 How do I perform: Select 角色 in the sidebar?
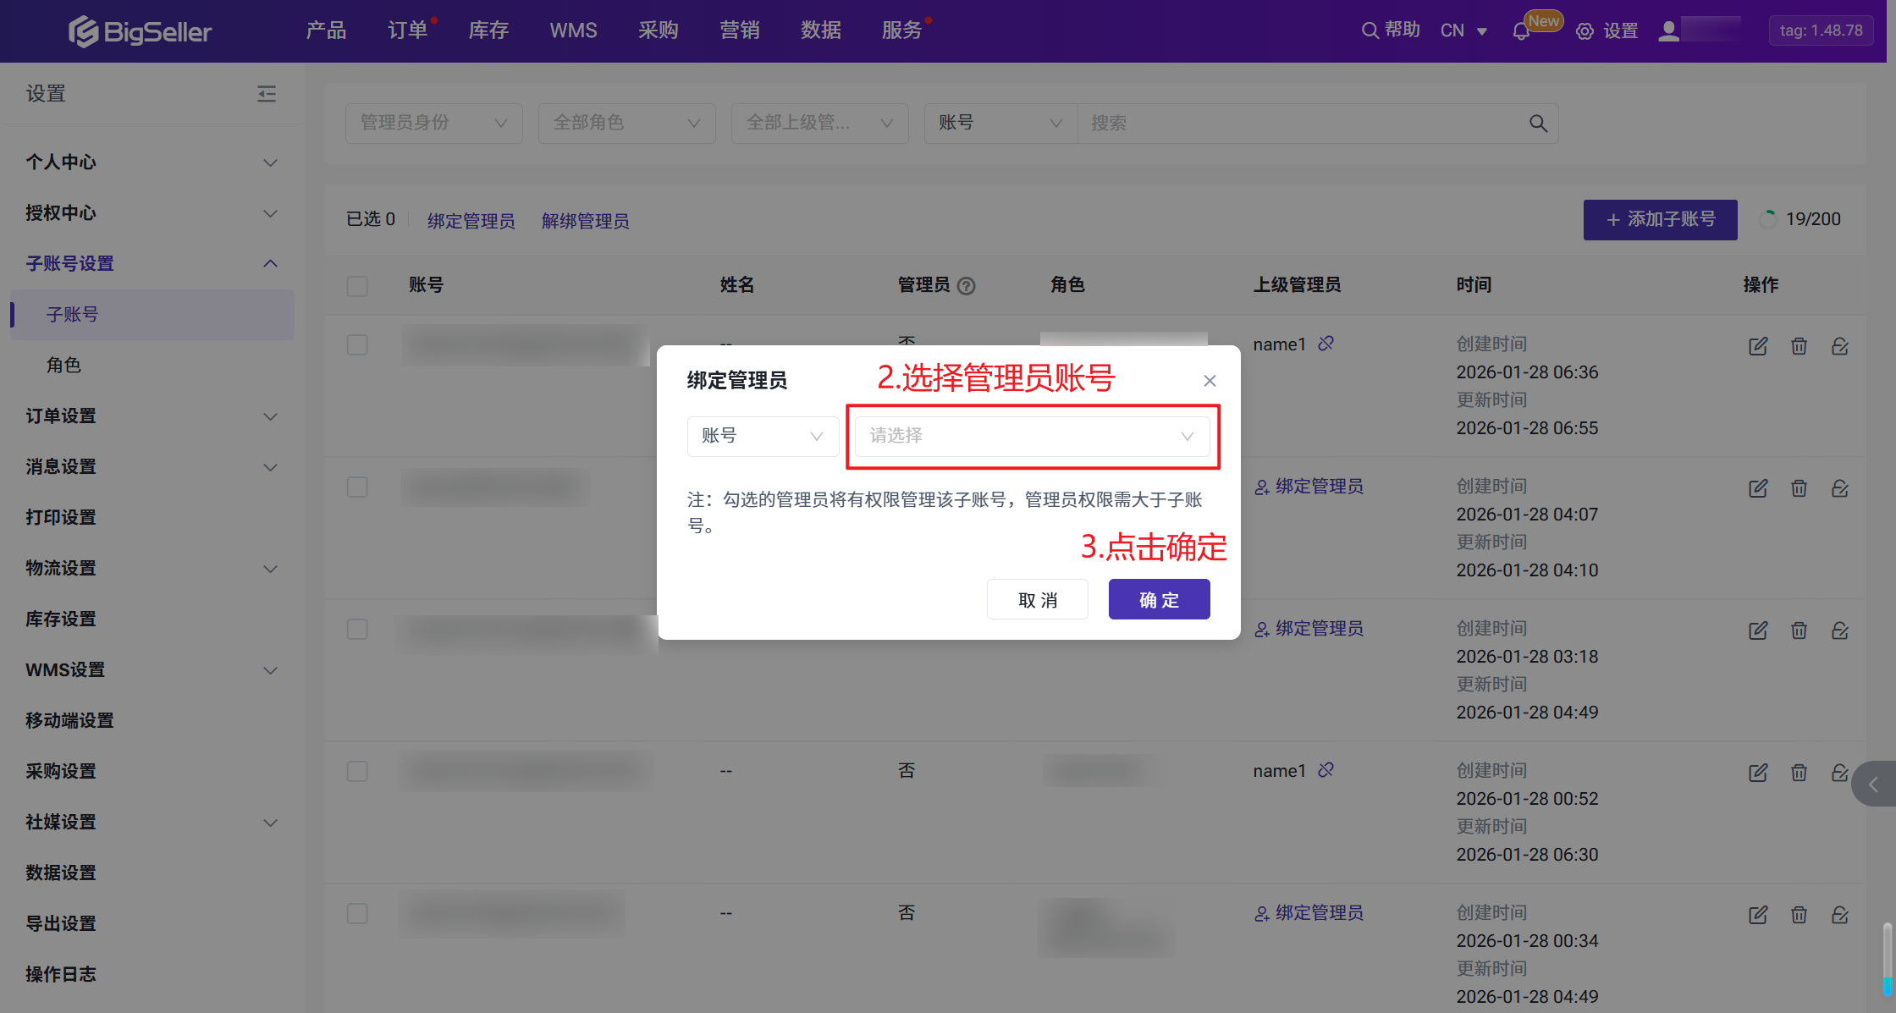[x=64, y=366]
